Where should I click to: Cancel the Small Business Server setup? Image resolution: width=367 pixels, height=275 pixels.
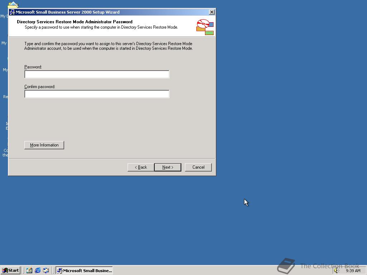click(198, 167)
